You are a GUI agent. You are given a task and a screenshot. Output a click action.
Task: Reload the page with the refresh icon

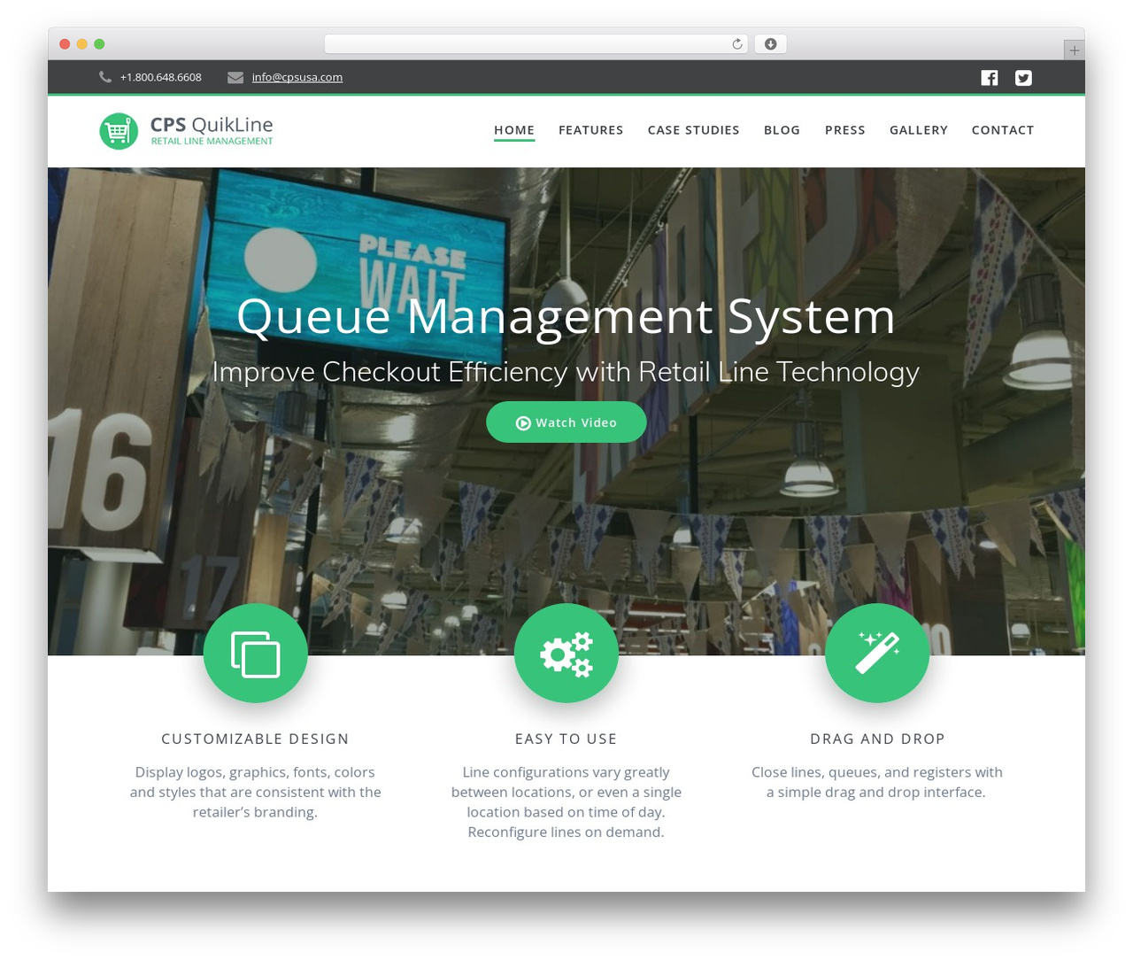pos(737,44)
